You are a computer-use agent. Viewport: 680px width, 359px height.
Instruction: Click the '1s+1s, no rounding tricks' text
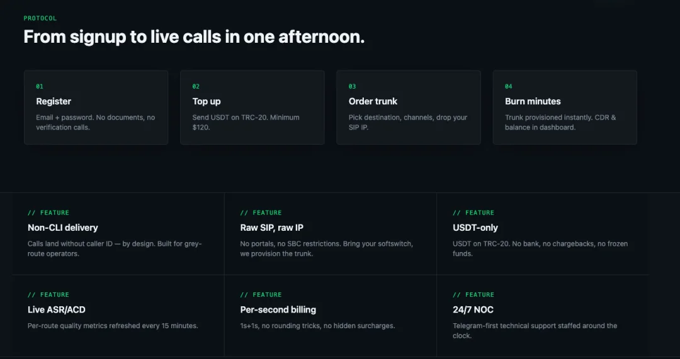[317, 326]
